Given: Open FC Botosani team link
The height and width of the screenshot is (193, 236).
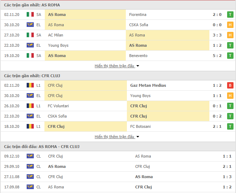Looking at the screenshot, I should (x=140, y=126).
